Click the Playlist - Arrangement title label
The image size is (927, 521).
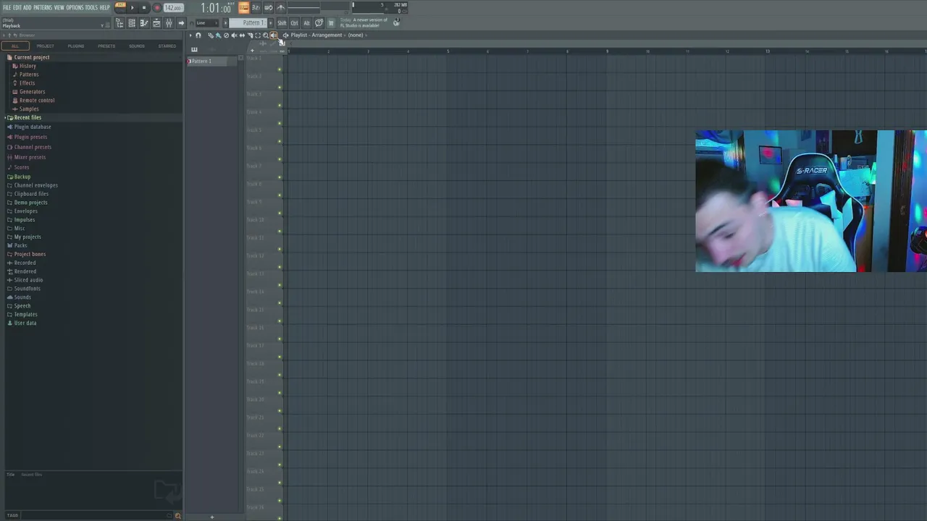(316, 35)
